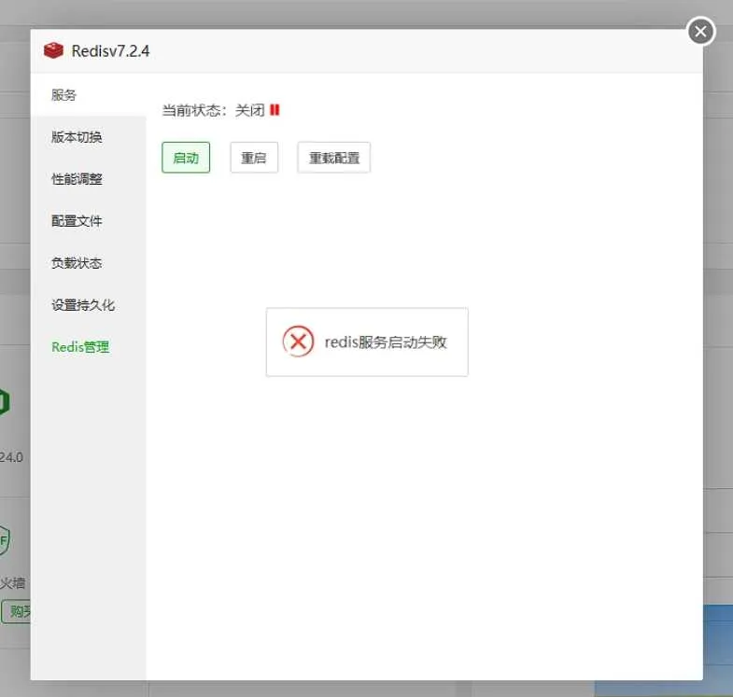Click the Redis logo icon in the dialog header

coord(53,50)
